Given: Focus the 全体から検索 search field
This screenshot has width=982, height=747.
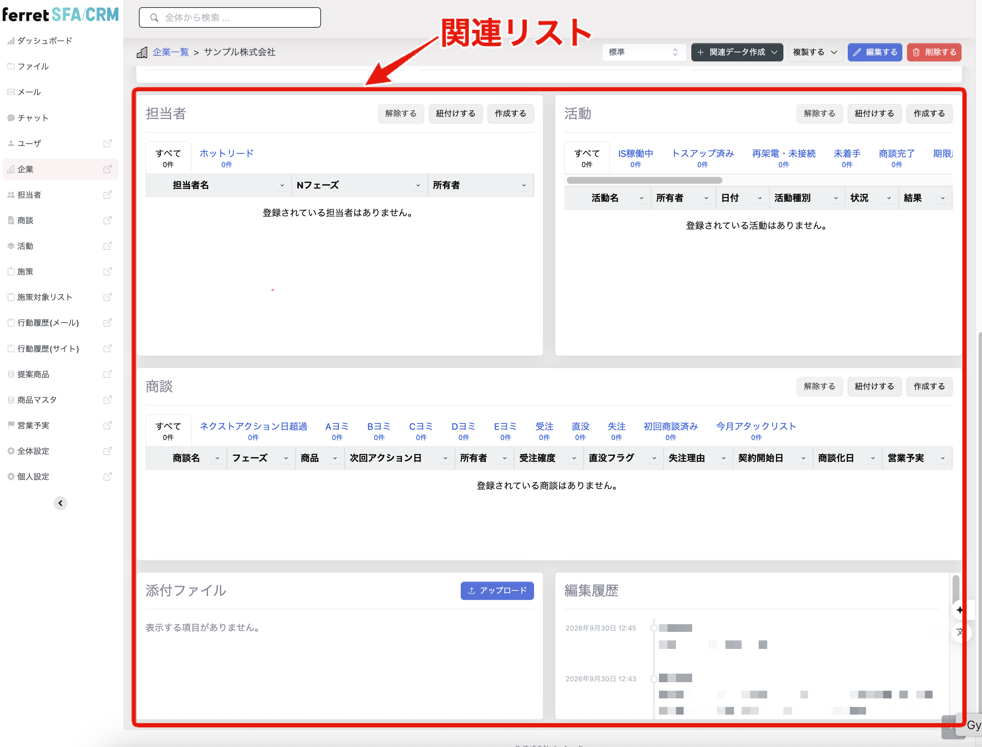Looking at the screenshot, I should pyautogui.click(x=229, y=17).
